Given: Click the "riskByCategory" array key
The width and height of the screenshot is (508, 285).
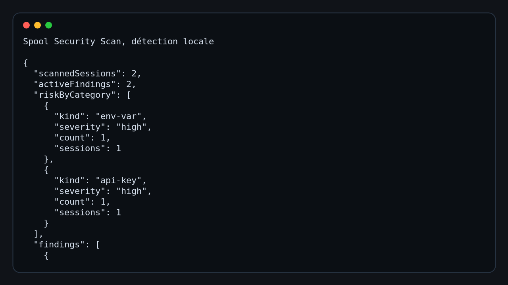Looking at the screenshot, I should [x=75, y=95].
